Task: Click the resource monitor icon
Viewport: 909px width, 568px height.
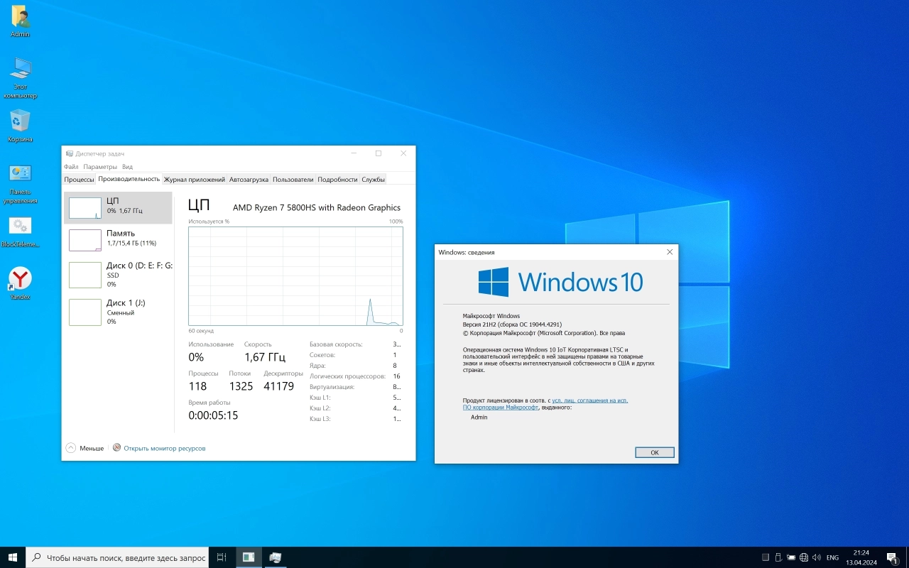Action: tap(117, 448)
